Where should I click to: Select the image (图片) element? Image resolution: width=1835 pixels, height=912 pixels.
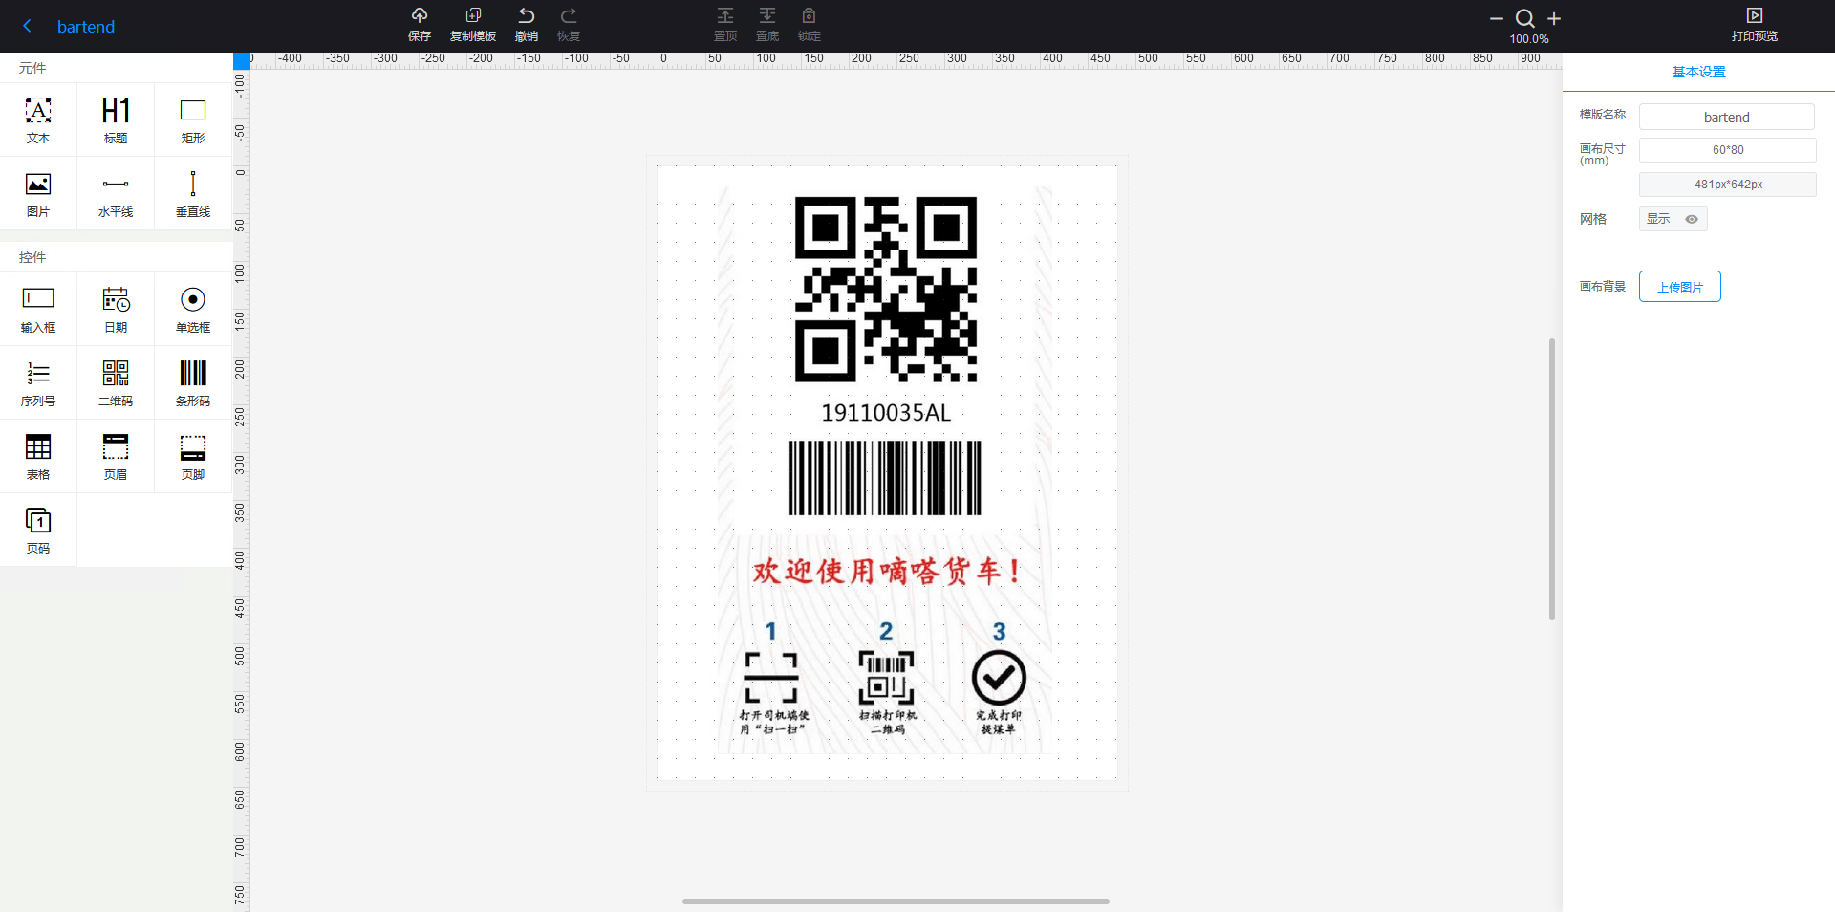click(x=38, y=194)
